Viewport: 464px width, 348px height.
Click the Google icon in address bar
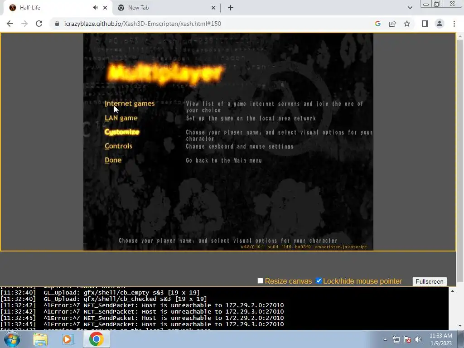(x=377, y=24)
